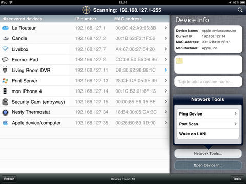The image size is (246, 184).
Task: Tap the Open Device In... button
Action: click(x=208, y=165)
